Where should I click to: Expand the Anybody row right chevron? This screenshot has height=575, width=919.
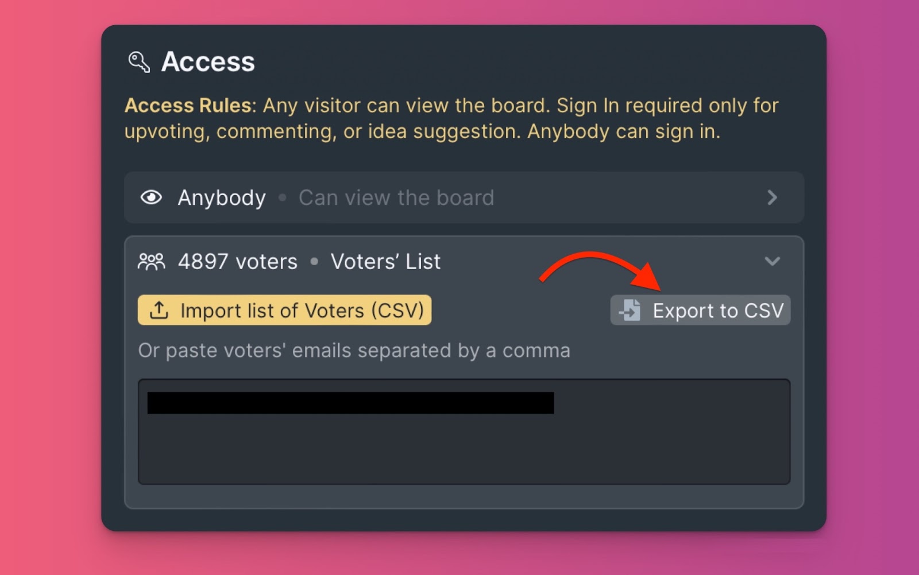click(773, 197)
